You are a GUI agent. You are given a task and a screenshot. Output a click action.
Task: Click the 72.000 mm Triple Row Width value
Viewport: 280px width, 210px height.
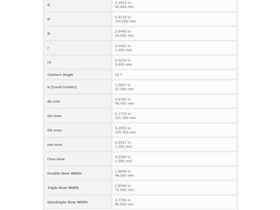click(x=124, y=190)
